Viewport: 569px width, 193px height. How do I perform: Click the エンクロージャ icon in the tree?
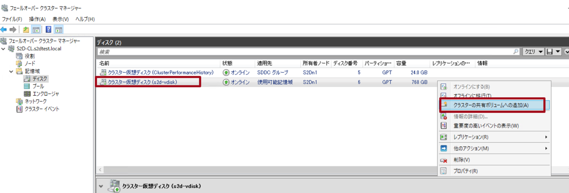pyautogui.click(x=27, y=94)
